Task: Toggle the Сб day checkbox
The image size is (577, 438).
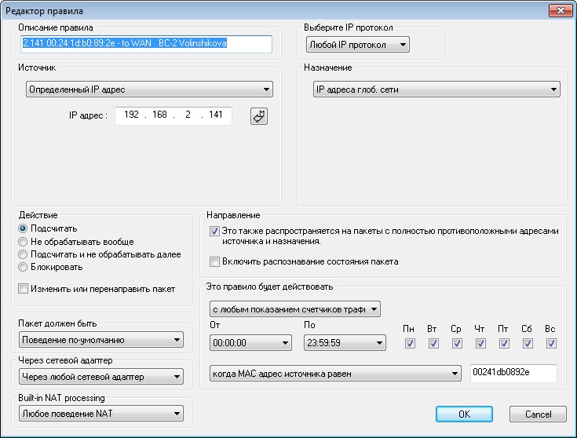Action: coord(528,343)
